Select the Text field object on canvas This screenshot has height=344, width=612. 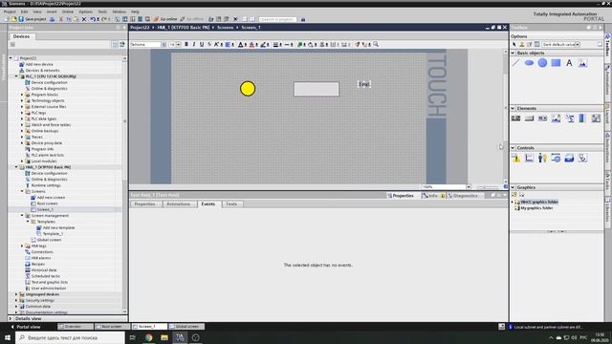363,84
